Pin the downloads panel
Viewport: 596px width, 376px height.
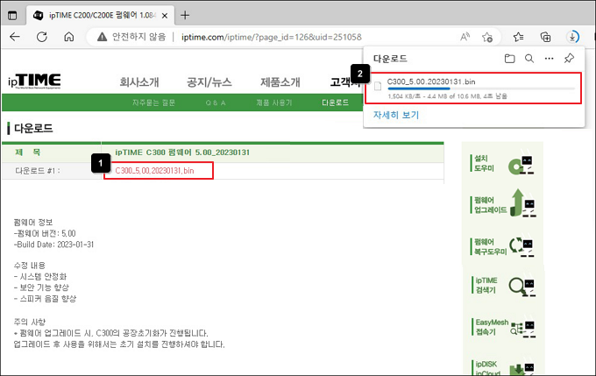tap(569, 58)
